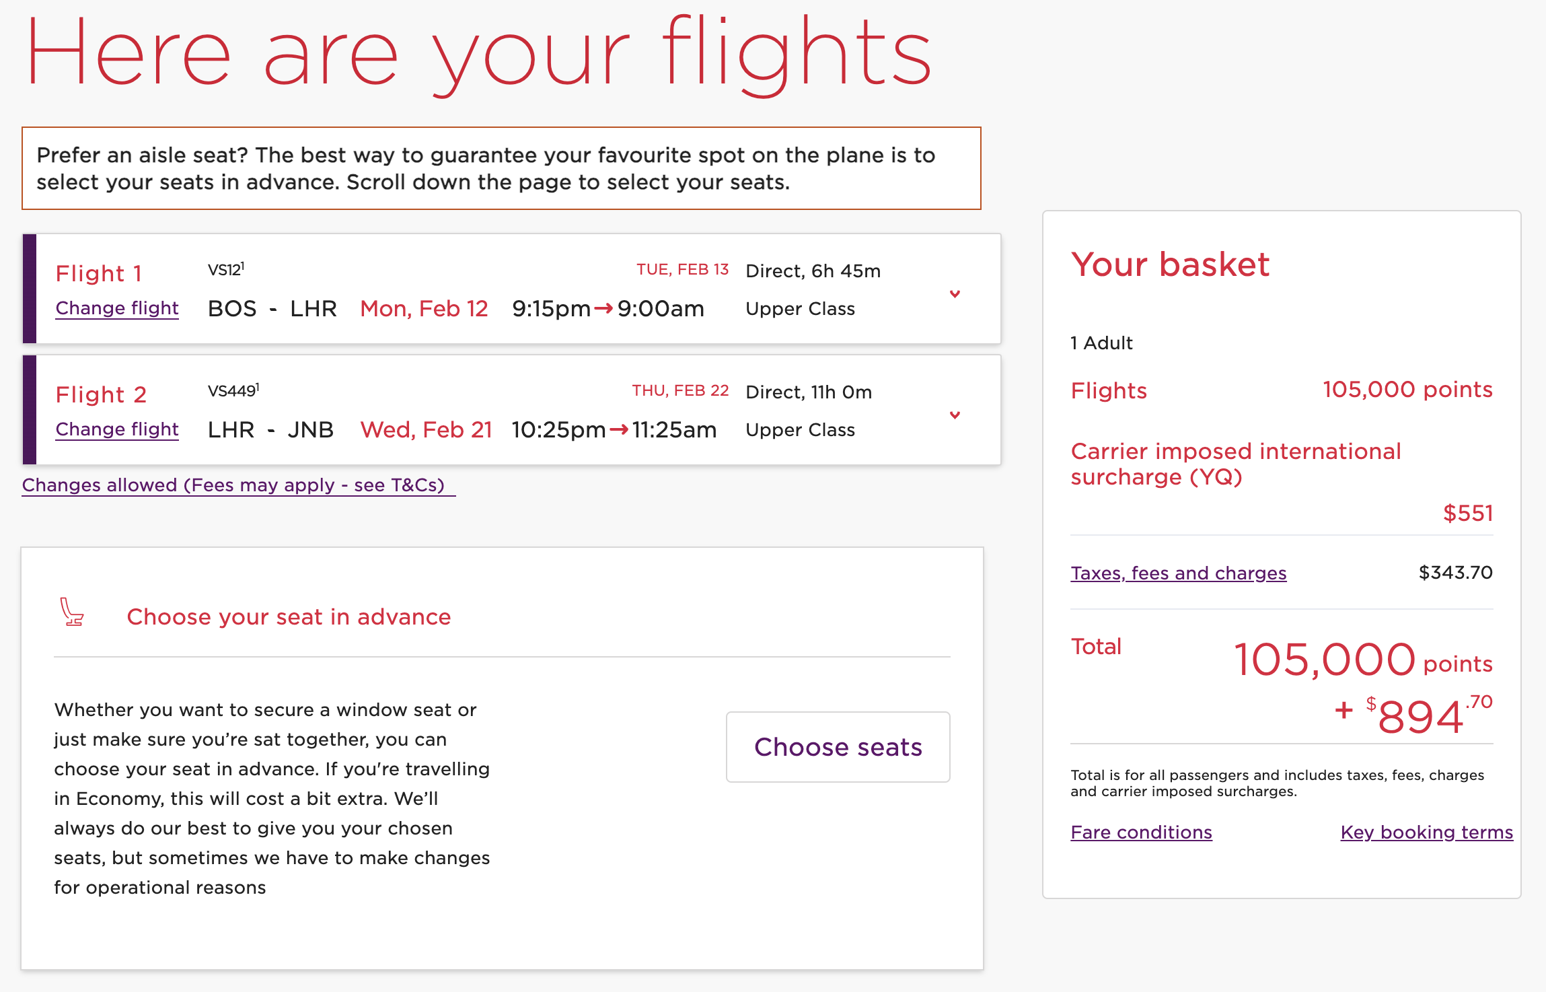Click the $343.70 taxes amount
Viewport: 1546px width, 992px height.
[x=1456, y=573]
